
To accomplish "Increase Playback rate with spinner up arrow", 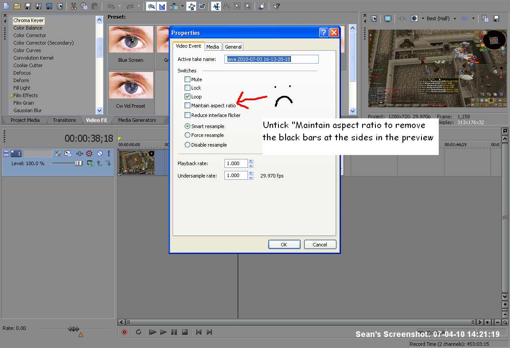I will 251,162.
